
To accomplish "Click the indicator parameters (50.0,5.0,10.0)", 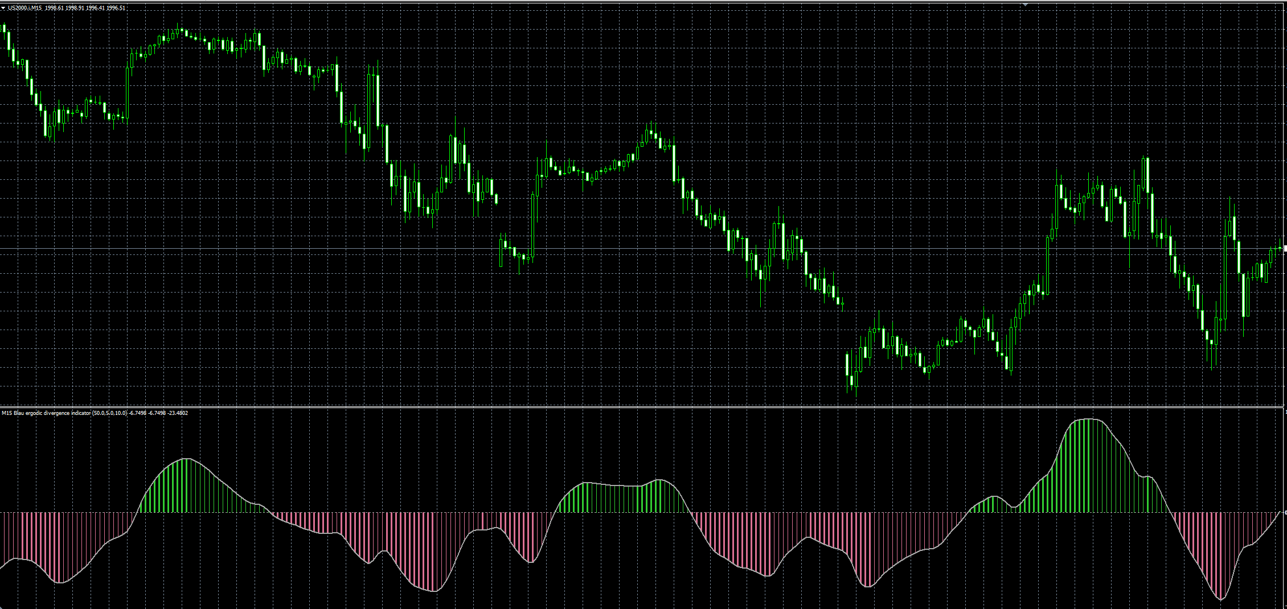I will coord(109,413).
